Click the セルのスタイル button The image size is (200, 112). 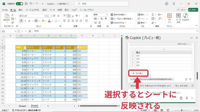pyautogui.click(x=118, y=23)
